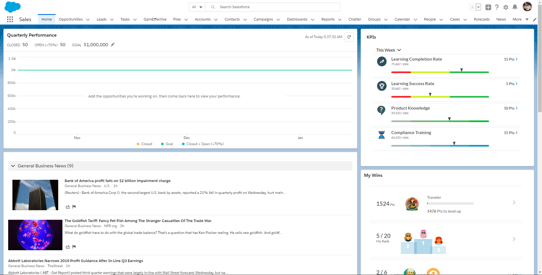The height and width of the screenshot is (275, 542).
Task: Open the Chatter tab
Action: [355, 19]
